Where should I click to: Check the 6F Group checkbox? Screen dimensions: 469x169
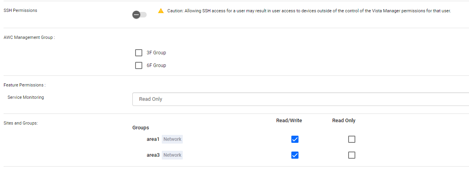pos(139,65)
